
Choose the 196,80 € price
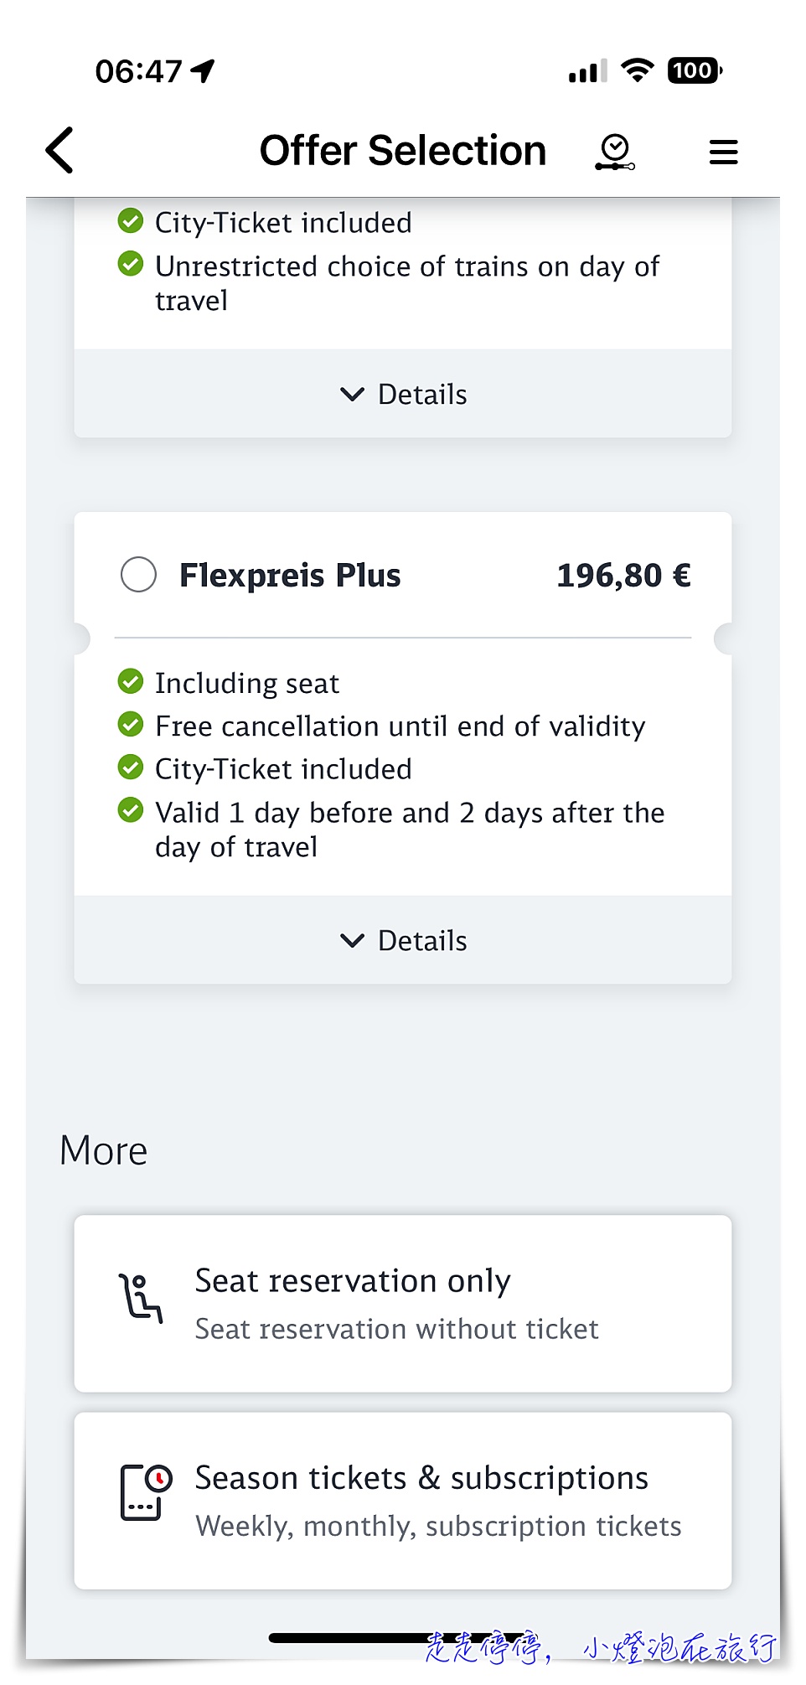623,576
